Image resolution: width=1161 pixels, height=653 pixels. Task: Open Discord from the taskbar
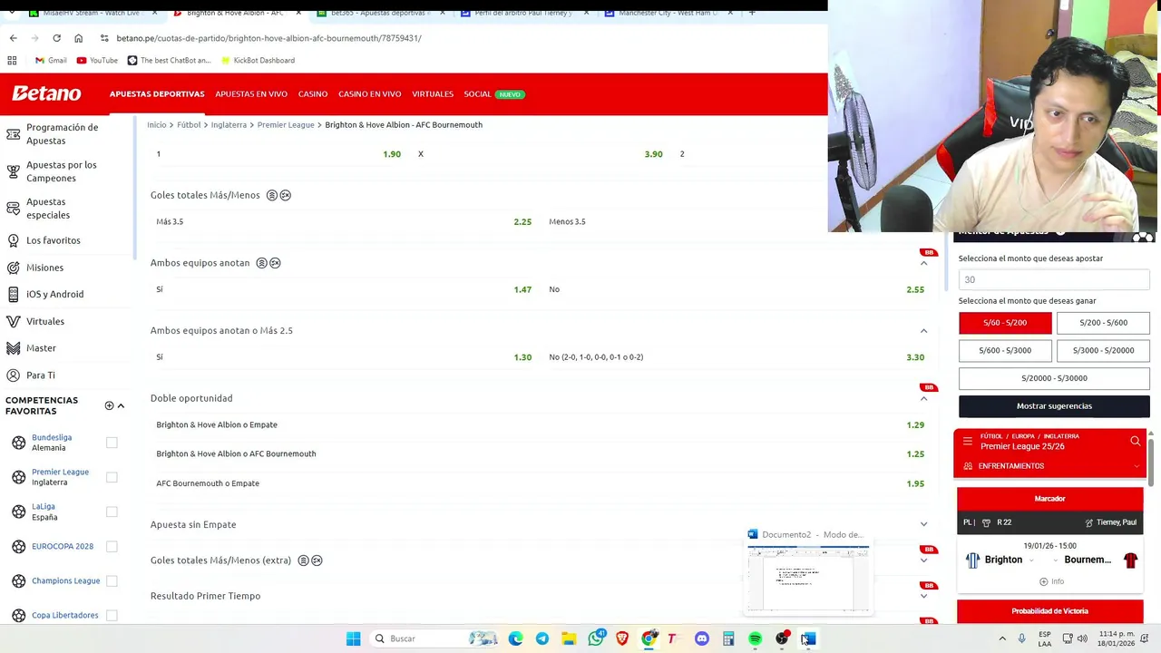pos(702,638)
